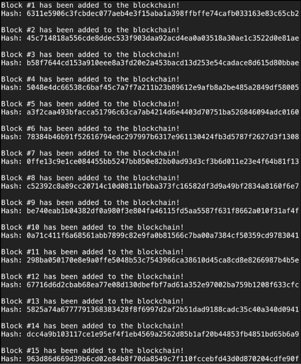Screen dimensions: 301x364
Task: Click the Block #1 added message line
Action: point(90,5)
